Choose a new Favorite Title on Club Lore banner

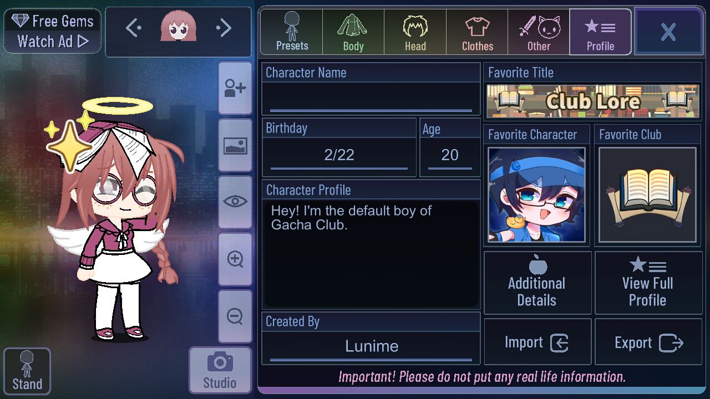pyautogui.click(x=593, y=101)
